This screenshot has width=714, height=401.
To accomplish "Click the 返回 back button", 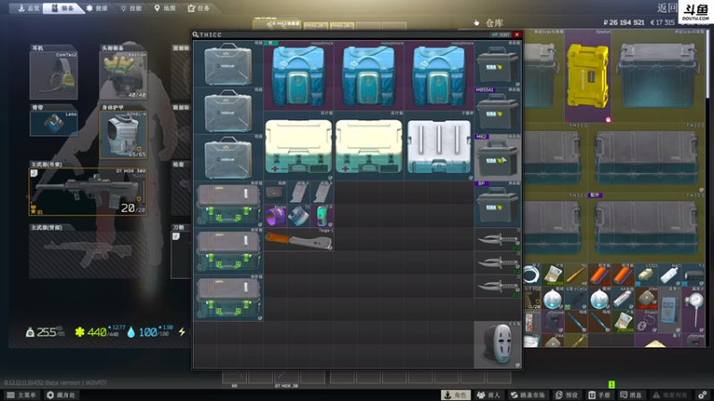I will click(667, 8).
